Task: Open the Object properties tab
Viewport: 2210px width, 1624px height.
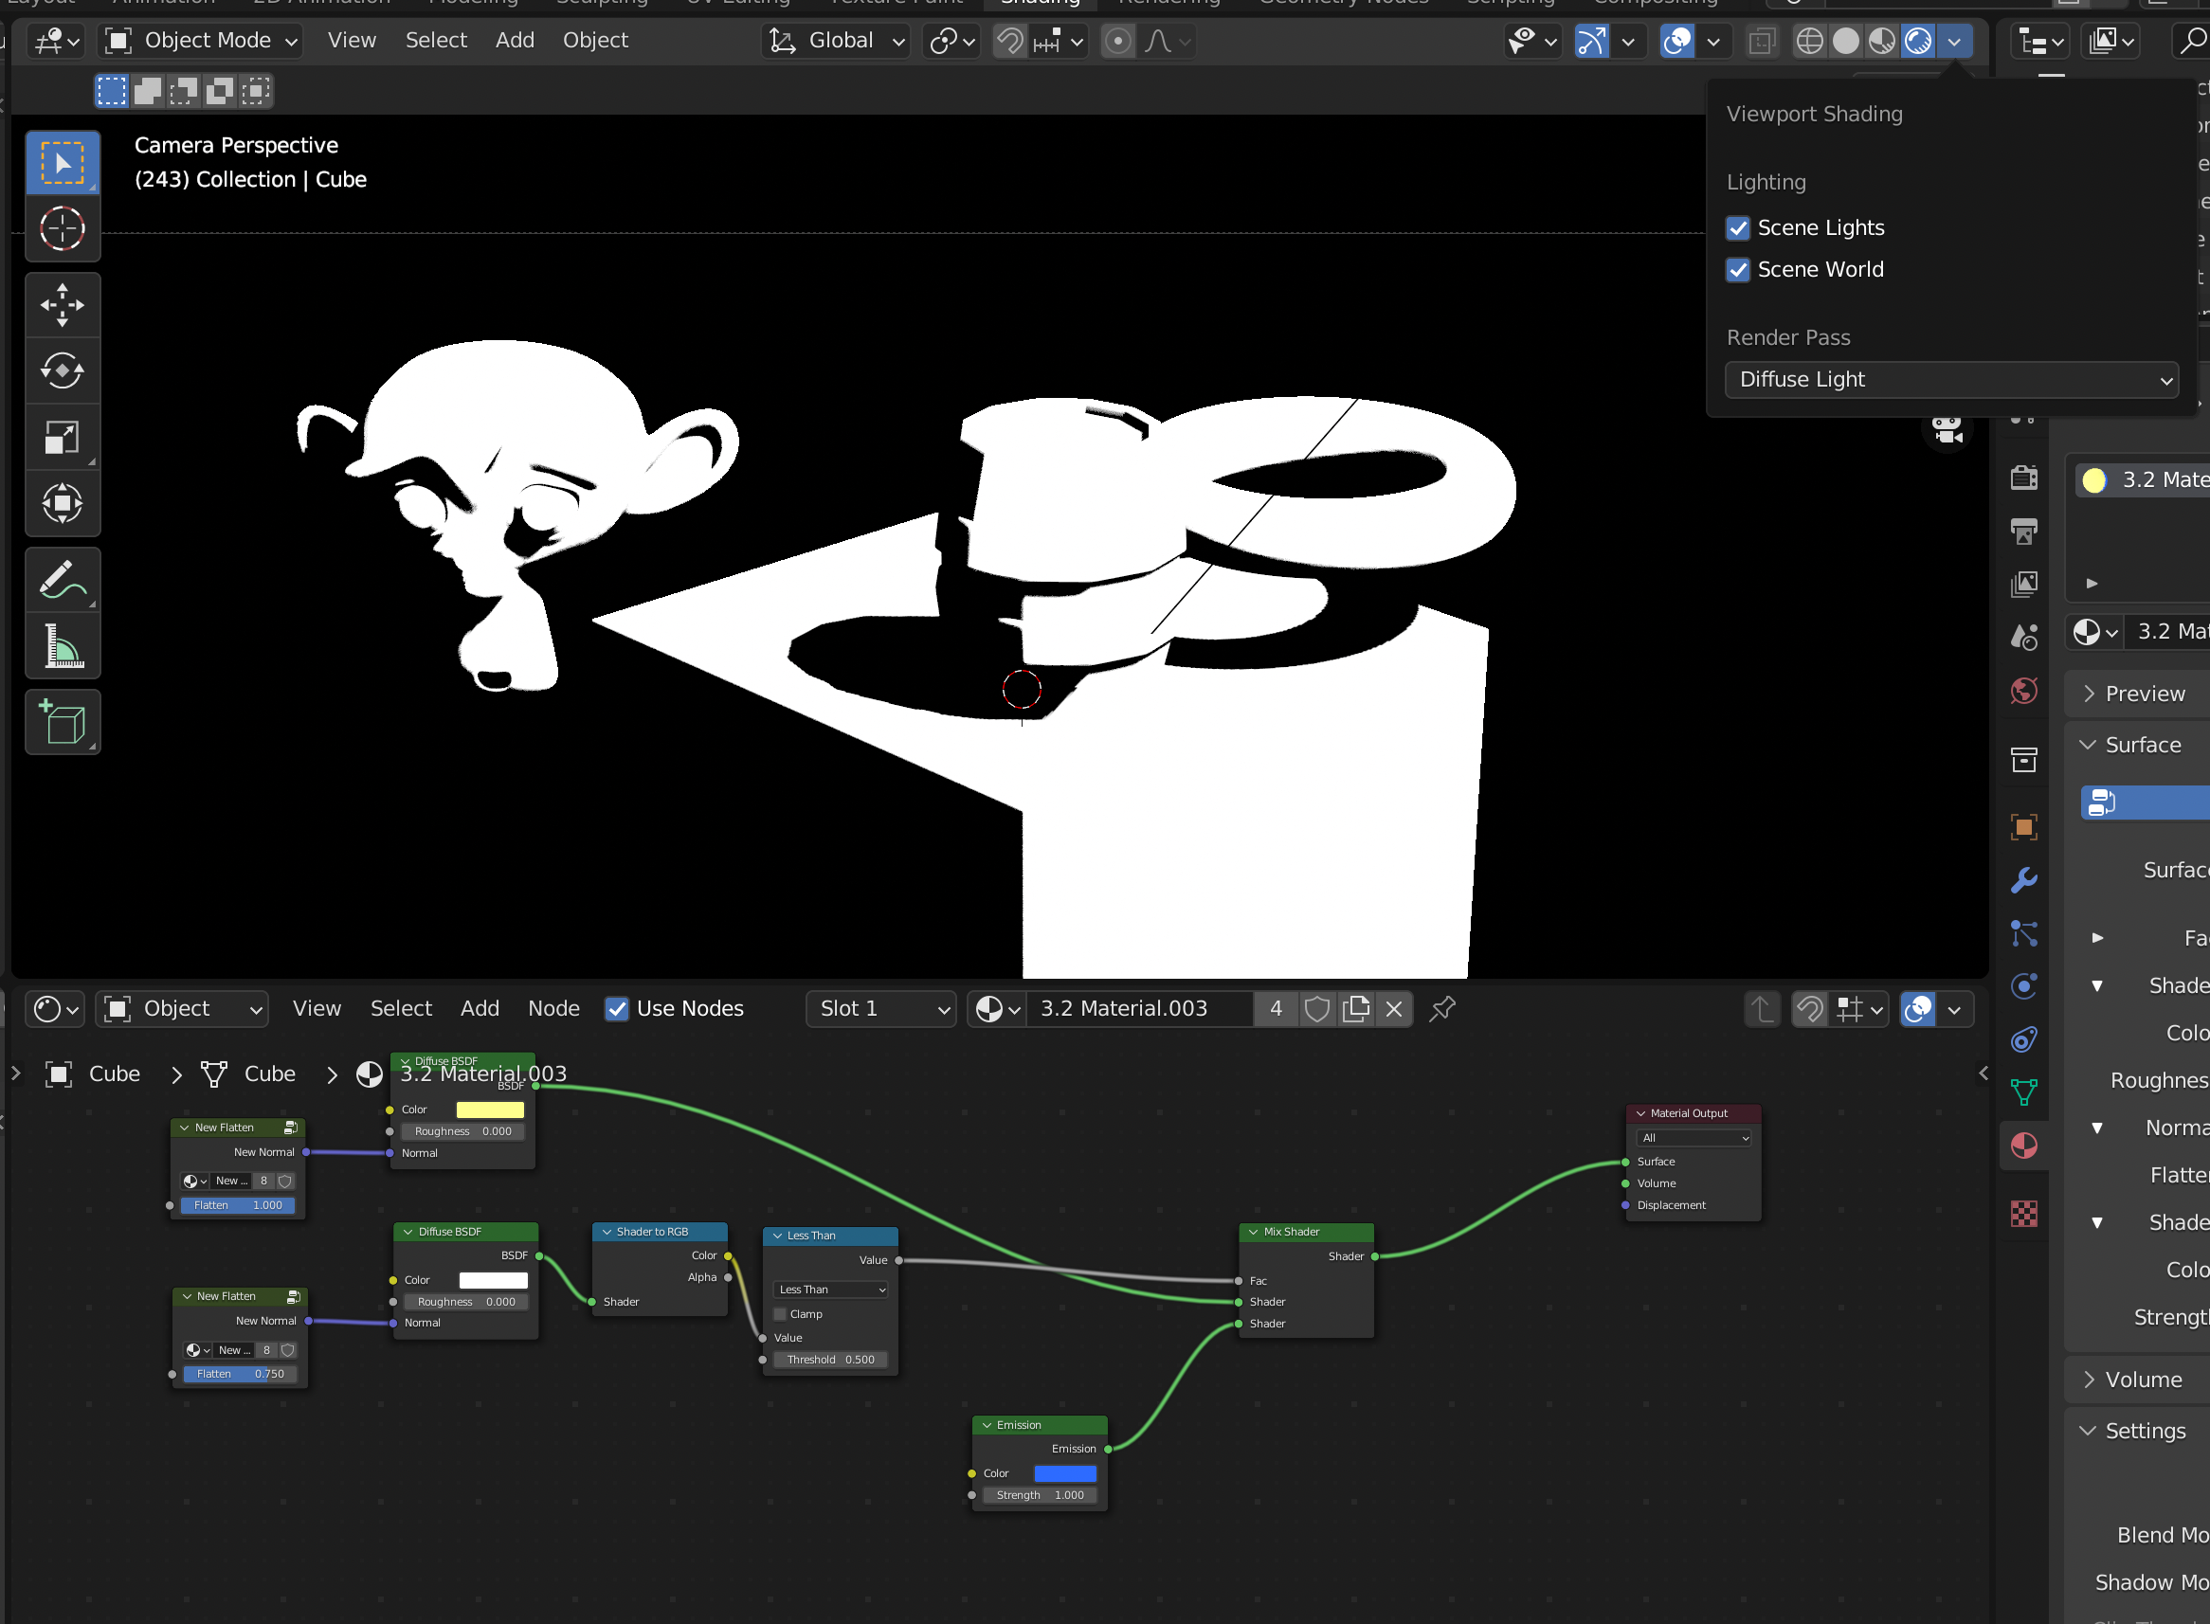Action: [2023, 826]
